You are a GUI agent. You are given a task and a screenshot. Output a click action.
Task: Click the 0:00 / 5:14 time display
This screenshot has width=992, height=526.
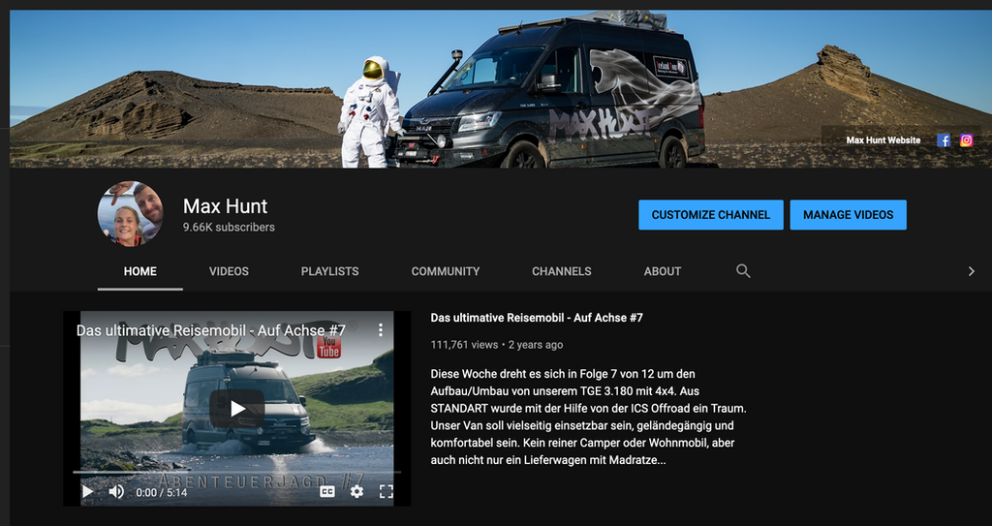pyautogui.click(x=162, y=492)
